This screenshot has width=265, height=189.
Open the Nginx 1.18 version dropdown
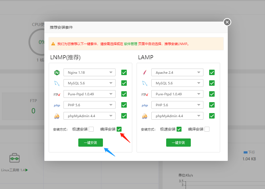click(x=90, y=72)
